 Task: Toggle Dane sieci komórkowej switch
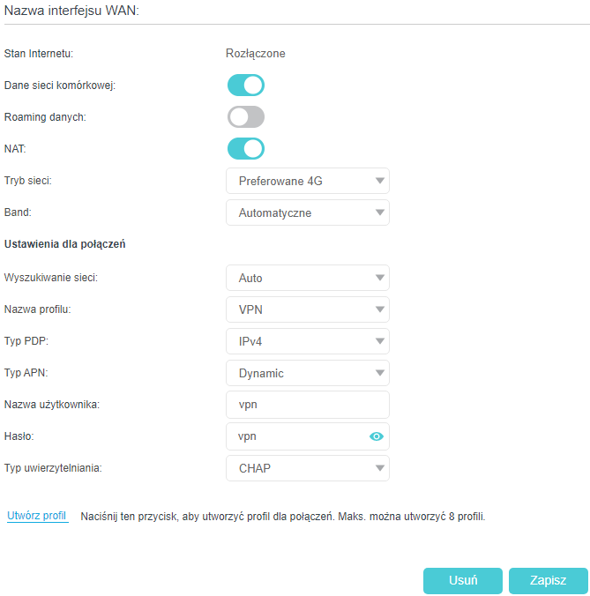(x=246, y=86)
